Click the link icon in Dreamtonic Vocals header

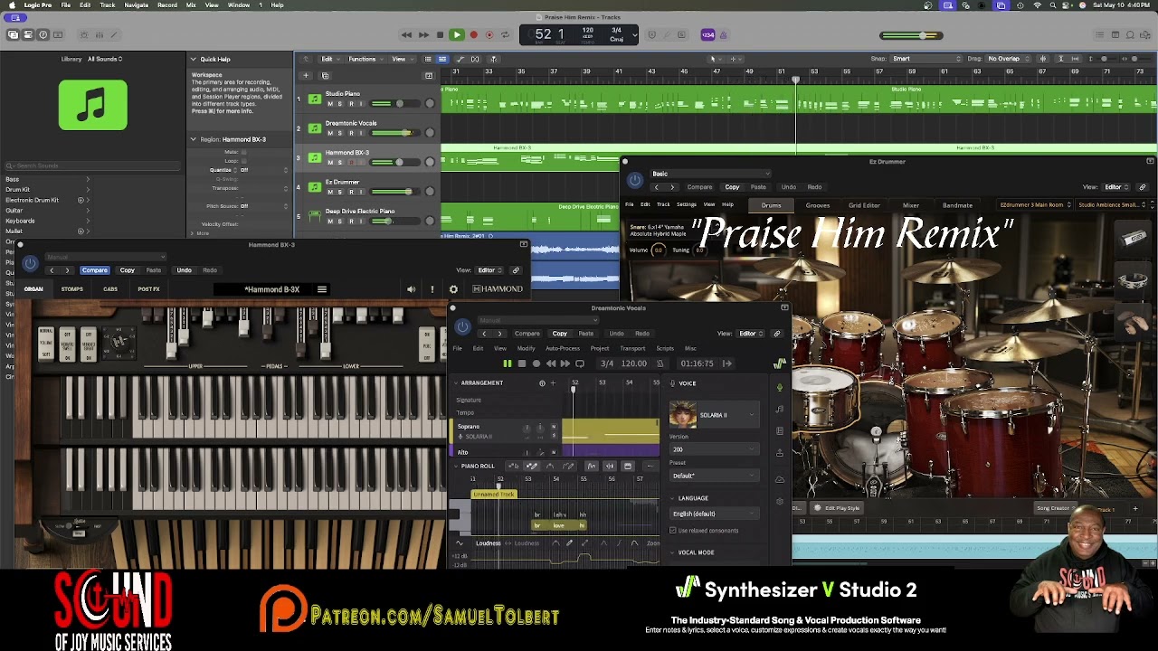[x=776, y=334]
